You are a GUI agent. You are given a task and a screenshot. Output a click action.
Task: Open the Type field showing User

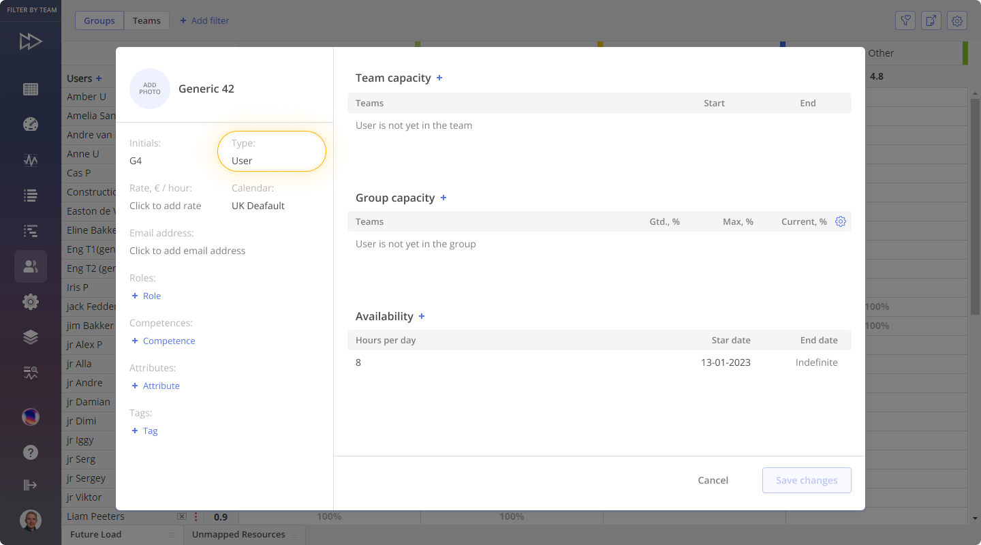coord(272,151)
